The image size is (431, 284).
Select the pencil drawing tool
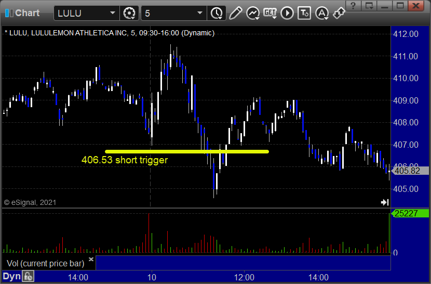(x=236, y=13)
